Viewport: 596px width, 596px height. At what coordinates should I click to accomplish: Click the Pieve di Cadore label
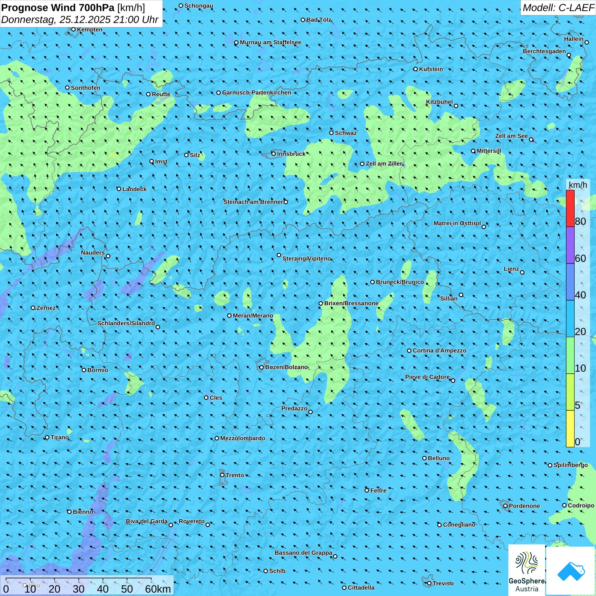point(427,377)
